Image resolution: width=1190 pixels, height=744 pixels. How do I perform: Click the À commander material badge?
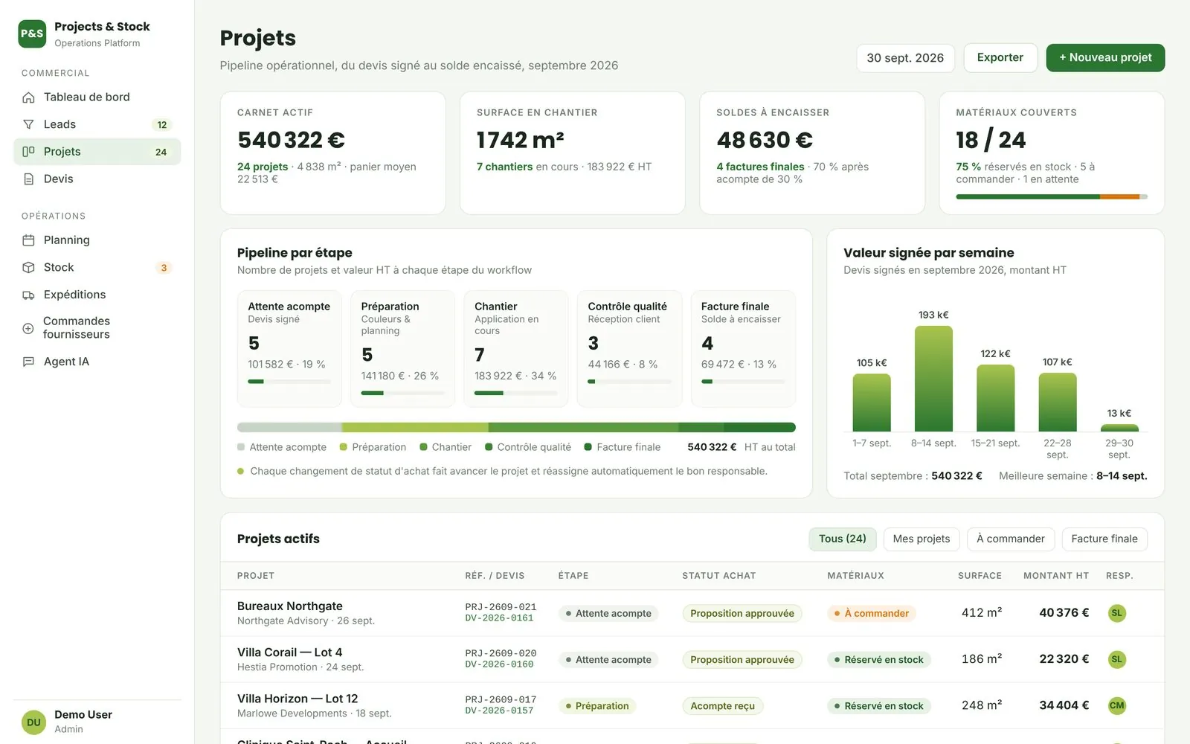click(872, 613)
